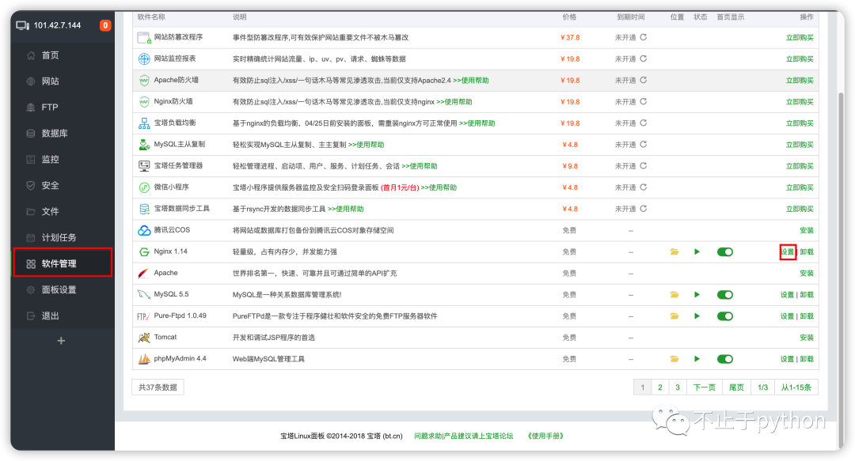The width and height of the screenshot is (855, 461).
Task: Toggle Nginx 1.14 homepage display switch
Action: (x=724, y=251)
